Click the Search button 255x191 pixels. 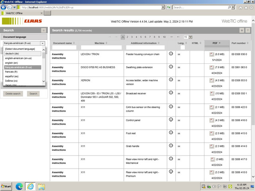pos(33,94)
